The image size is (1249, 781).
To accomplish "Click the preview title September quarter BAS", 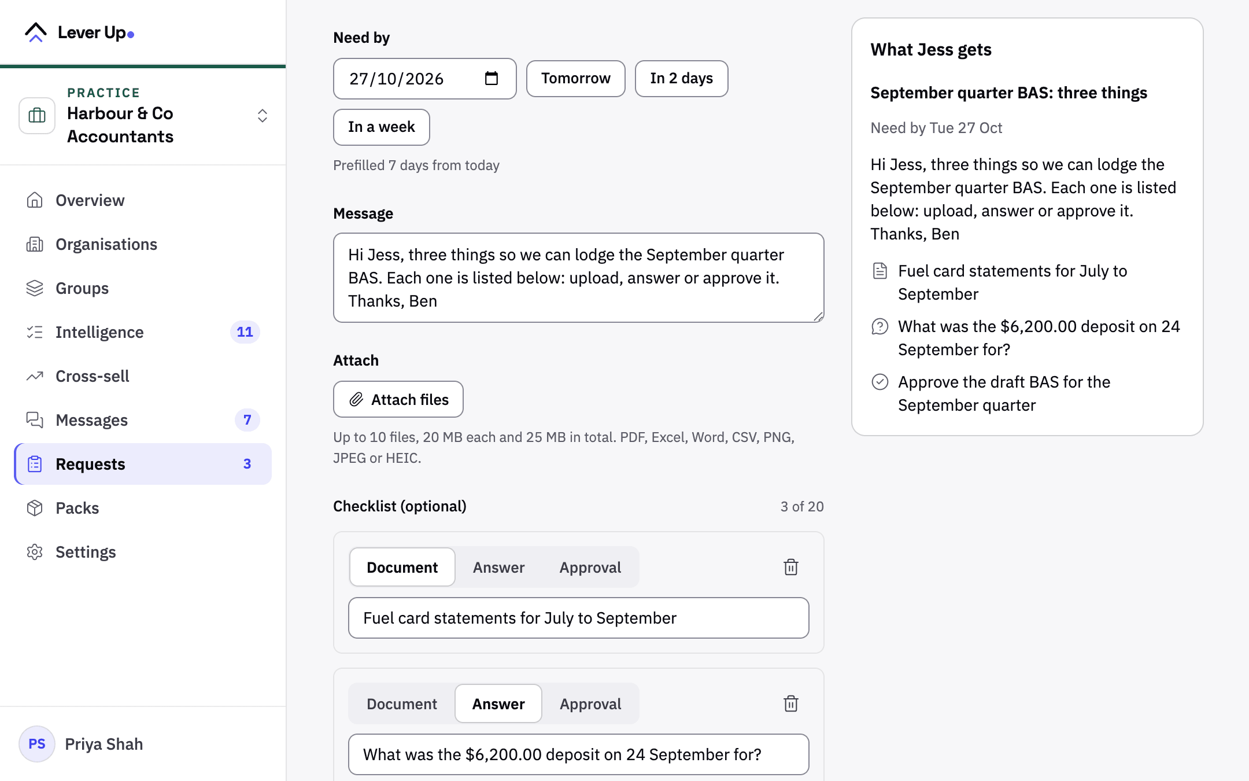I will (x=1008, y=93).
